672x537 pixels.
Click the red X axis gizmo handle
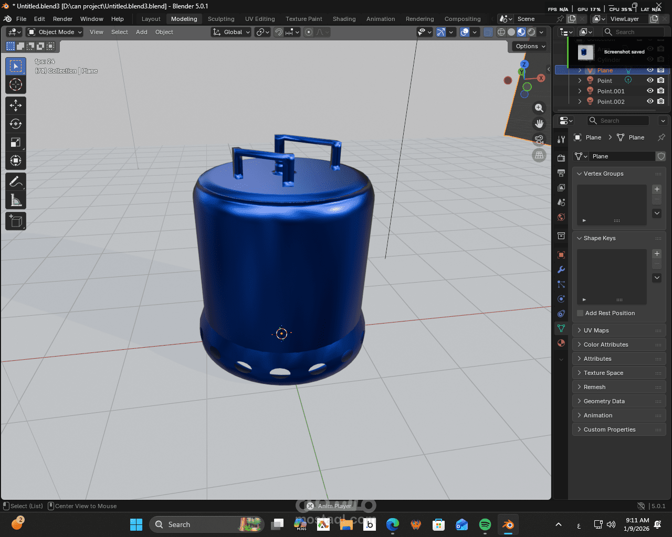pyautogui.click(x=541, y=78)
